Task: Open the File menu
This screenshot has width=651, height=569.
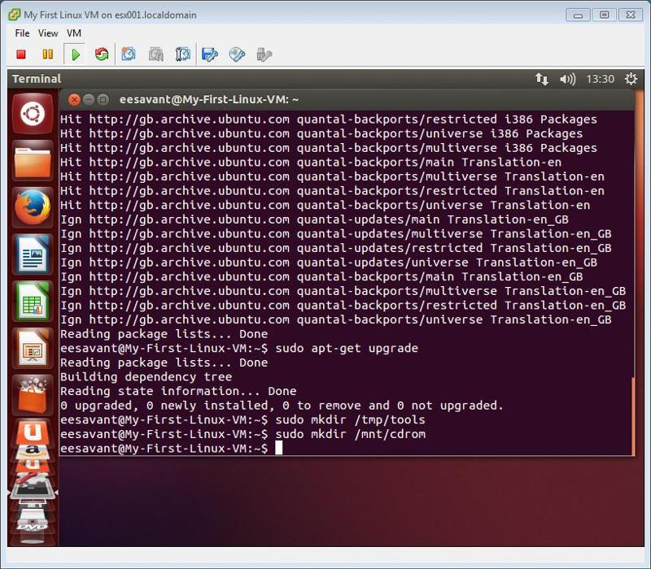Action: tap(22, 33)
